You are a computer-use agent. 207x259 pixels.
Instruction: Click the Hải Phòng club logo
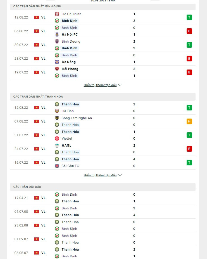pyautogui.click(x=57, y=69)
